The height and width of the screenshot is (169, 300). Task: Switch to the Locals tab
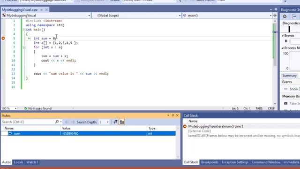point(18,162)
